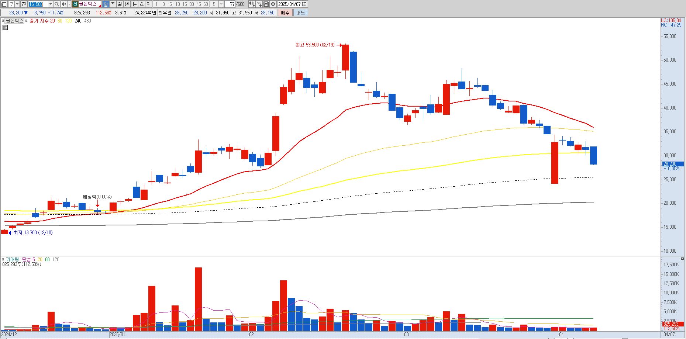Click the 주 selector box at top-left
This screenshot has height=339, width=686.
pyautogui.click(x=11, y=4)
